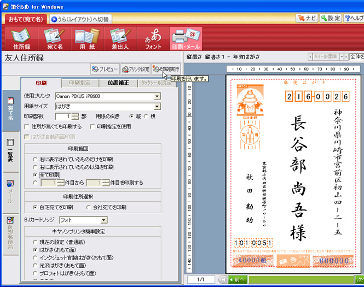Switch to うら(レイアウト)へ切替 tab
The height and width of the screenshot is (287, 364).
coord(80,19)
